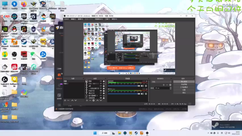242x136 pixels.
Task: Toggle lock on 图像 source
Action: pyautogui.click(x=104, y=81)
